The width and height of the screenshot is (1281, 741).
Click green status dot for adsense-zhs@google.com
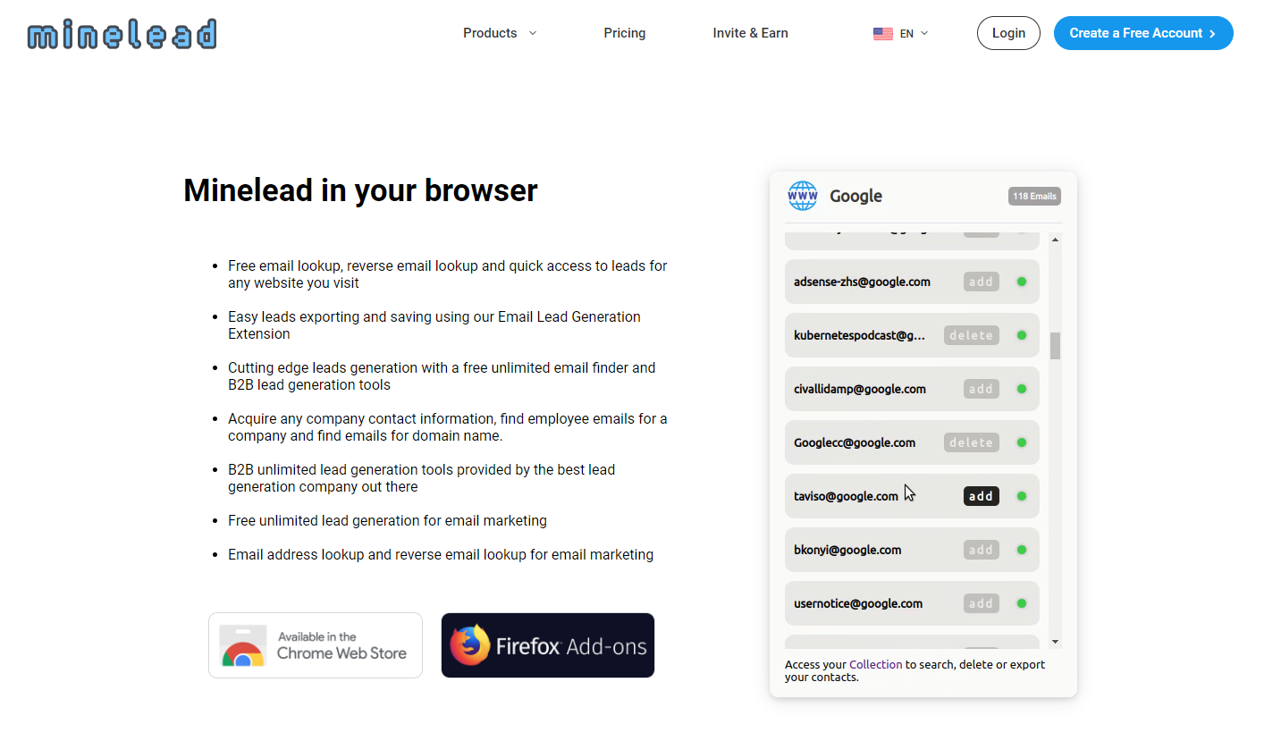(1022, 282)
